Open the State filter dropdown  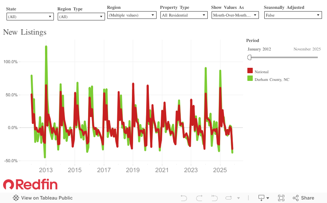pos(30,17)
